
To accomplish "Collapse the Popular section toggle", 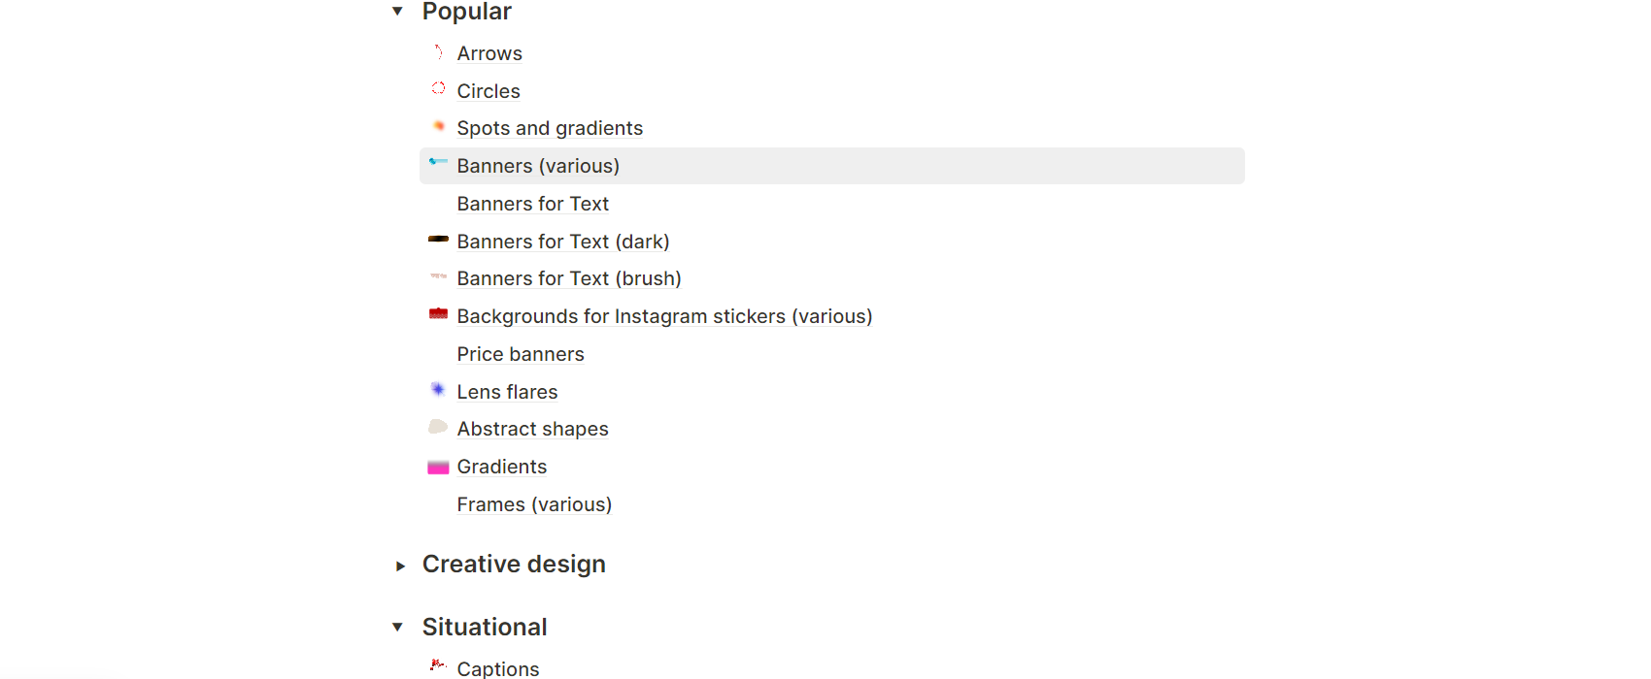I will (x=397, y=12).
